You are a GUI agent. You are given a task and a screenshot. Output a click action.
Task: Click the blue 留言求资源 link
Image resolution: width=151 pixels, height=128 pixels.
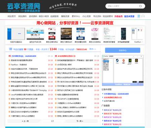coord(129,16)
